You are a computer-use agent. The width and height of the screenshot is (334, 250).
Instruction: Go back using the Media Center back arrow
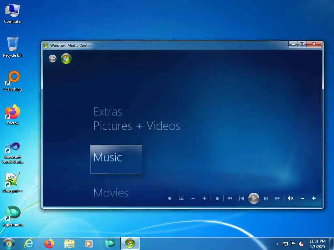point(53,59)
